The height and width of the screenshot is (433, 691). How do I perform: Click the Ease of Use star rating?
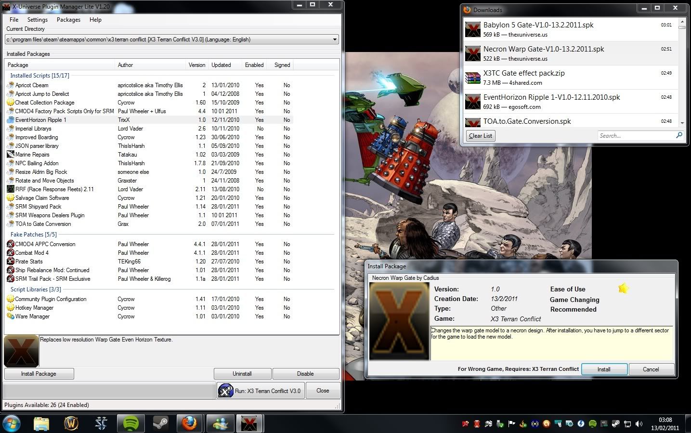coord(623,289)
